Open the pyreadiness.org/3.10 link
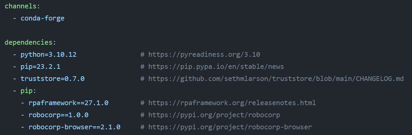The height and width of the screenshot is (135, 412). point(204,54)
